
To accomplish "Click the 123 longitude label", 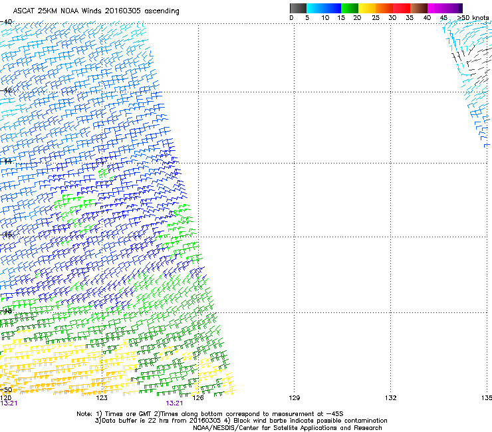I will click(102, 398).
